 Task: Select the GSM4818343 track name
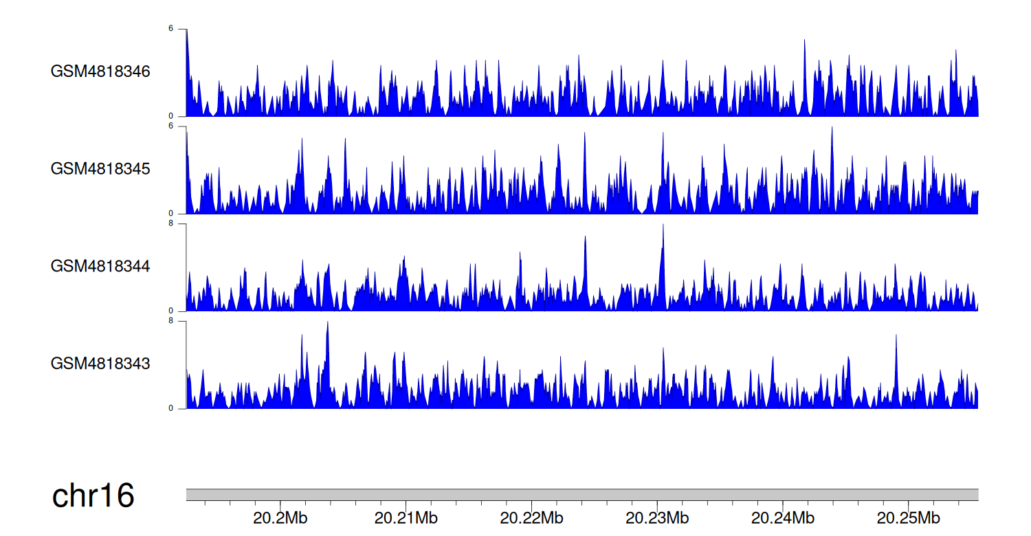point(100,364)
